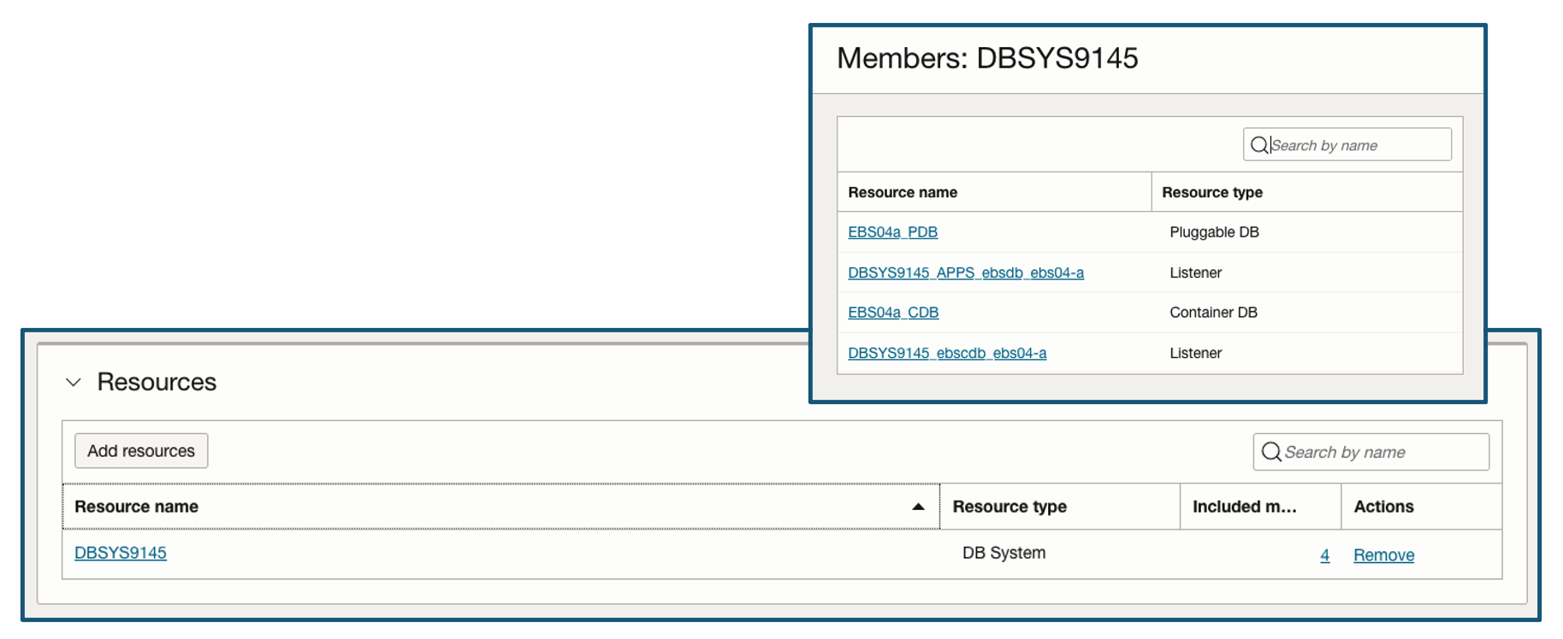Screen dimensions: 1563x639
Task: Open the EBS04a_PDB pluggable database link
Action: tap(892, 232)
